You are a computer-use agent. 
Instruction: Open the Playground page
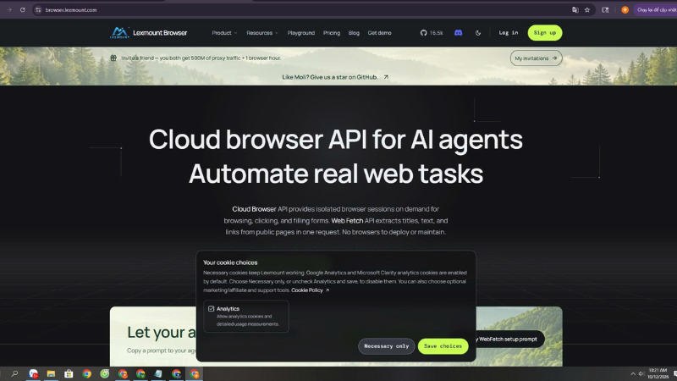point(301,33)
